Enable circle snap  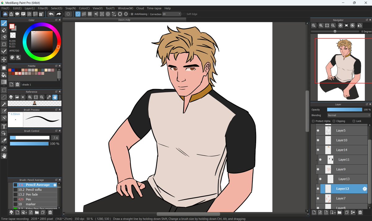(108, 14)
